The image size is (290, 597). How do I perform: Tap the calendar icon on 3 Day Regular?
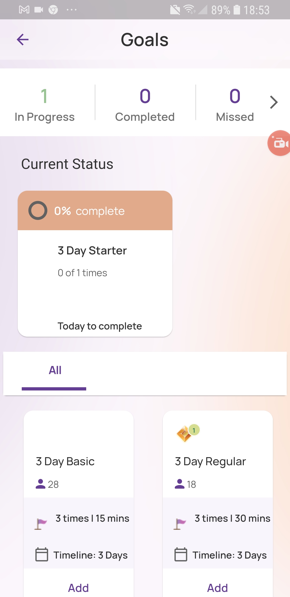point(181,555)
